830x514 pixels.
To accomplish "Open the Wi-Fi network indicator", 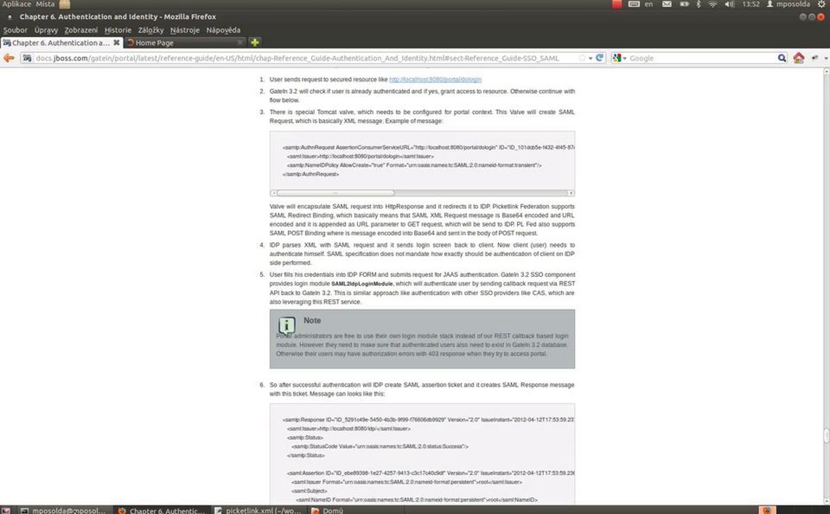I will (713, 4).
